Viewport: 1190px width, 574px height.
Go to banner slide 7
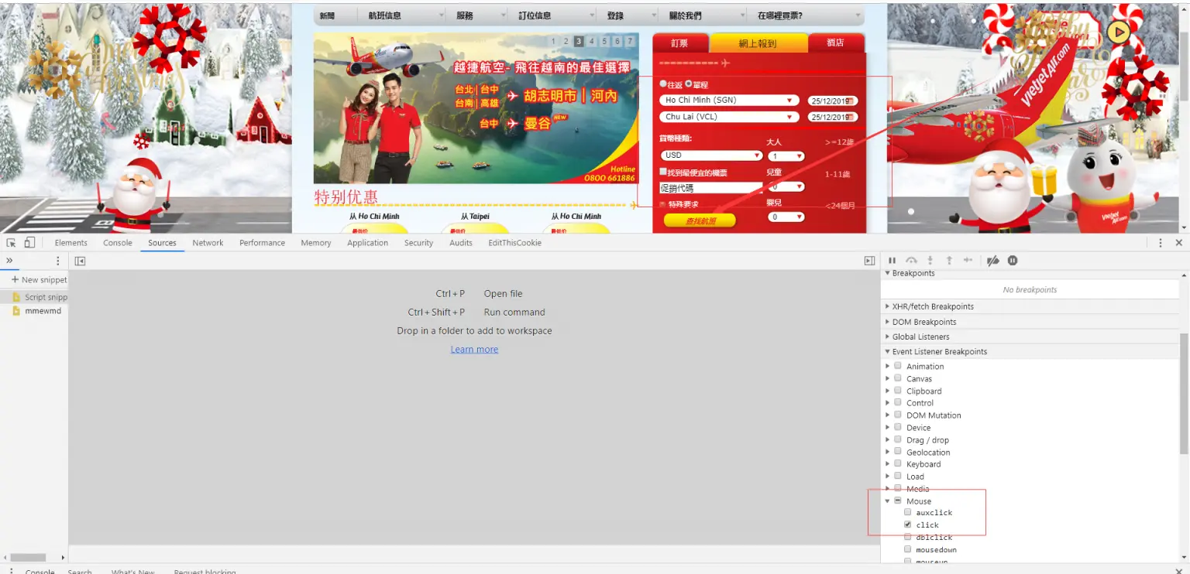click(x=630, y=42)
